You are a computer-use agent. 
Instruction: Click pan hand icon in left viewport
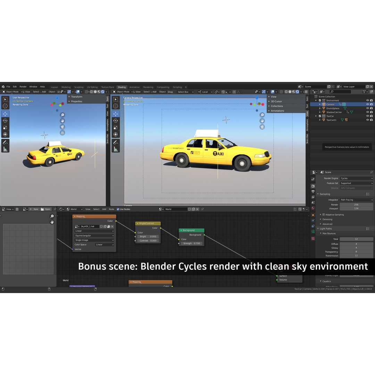(62, 121)
